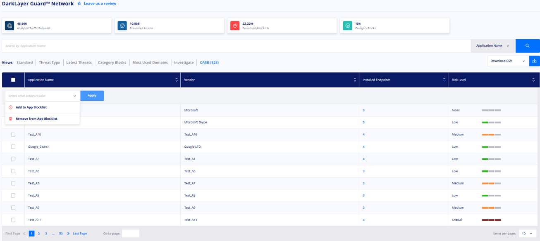Check the Test_A6 row checkbox
The width and height of the screenshot is (540, 241).
pyautogui.click(x=13, y=171)
